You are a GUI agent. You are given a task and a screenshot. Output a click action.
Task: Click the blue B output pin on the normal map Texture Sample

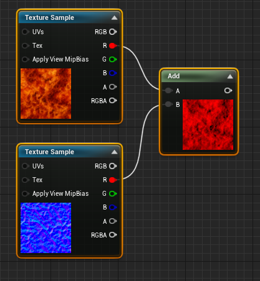113,207
